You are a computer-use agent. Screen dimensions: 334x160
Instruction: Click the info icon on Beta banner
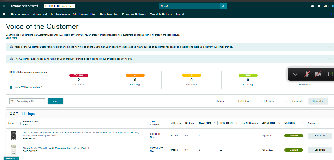pyautogui.click(x=11, y=47)
